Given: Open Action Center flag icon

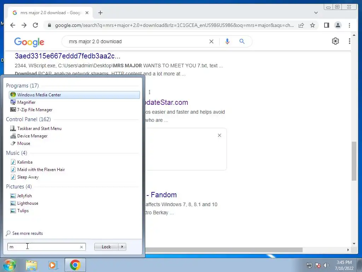Looking at the screenshot, I should click(318, 266).
